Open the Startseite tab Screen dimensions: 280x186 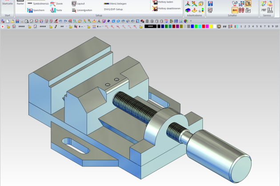(x=7, y=4)
